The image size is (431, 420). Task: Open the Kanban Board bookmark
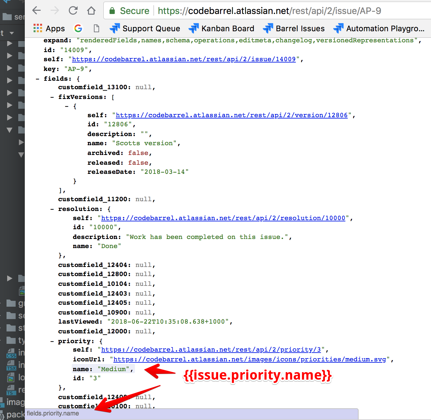pos(222,29)
